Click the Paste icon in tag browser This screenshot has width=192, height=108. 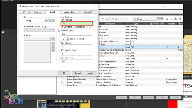click(x=175, y=19)
